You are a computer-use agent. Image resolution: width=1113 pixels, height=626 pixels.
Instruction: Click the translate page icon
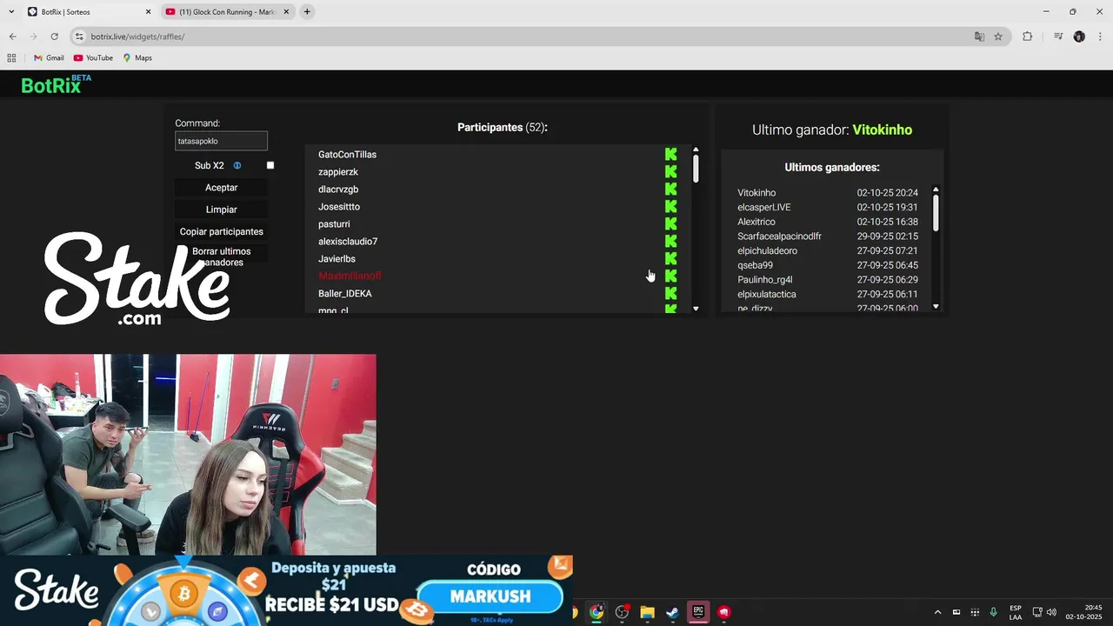coord(979,37)
